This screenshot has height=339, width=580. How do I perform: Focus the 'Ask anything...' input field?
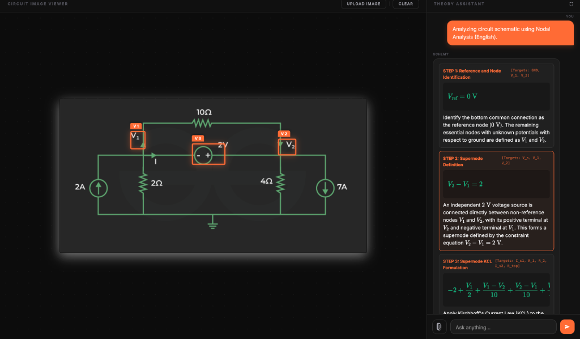pos(503,327)
